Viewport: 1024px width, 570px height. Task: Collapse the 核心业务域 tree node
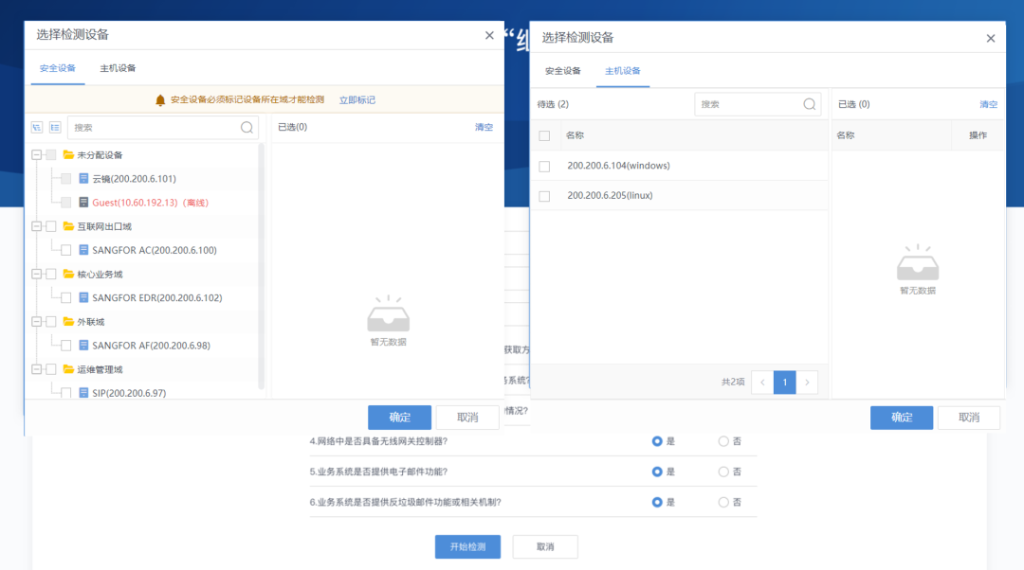37,274
